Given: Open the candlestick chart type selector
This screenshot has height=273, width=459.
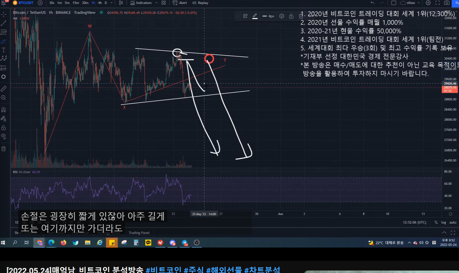Looking at the screenshot, I should 121,3.
